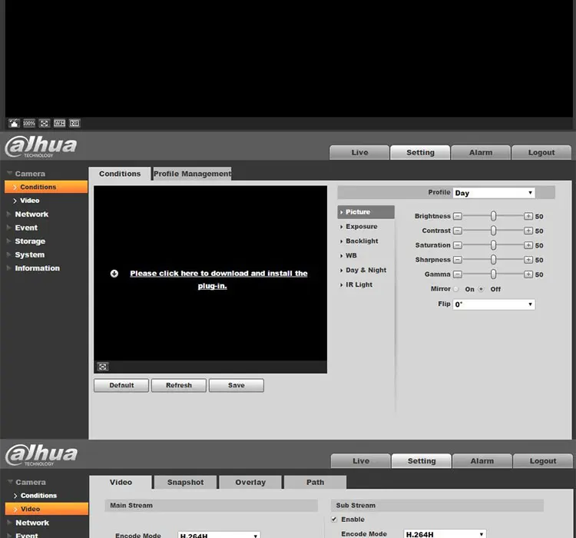Open the Exposure settings category

(x=362, y=227)
